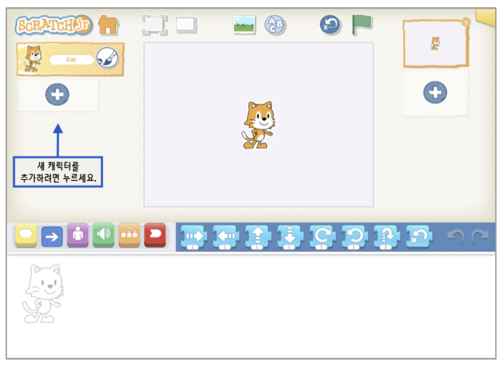This screenshot has height=365, width=501.
Task: Click the undo arrow
Action: click(x=455, y=236)
